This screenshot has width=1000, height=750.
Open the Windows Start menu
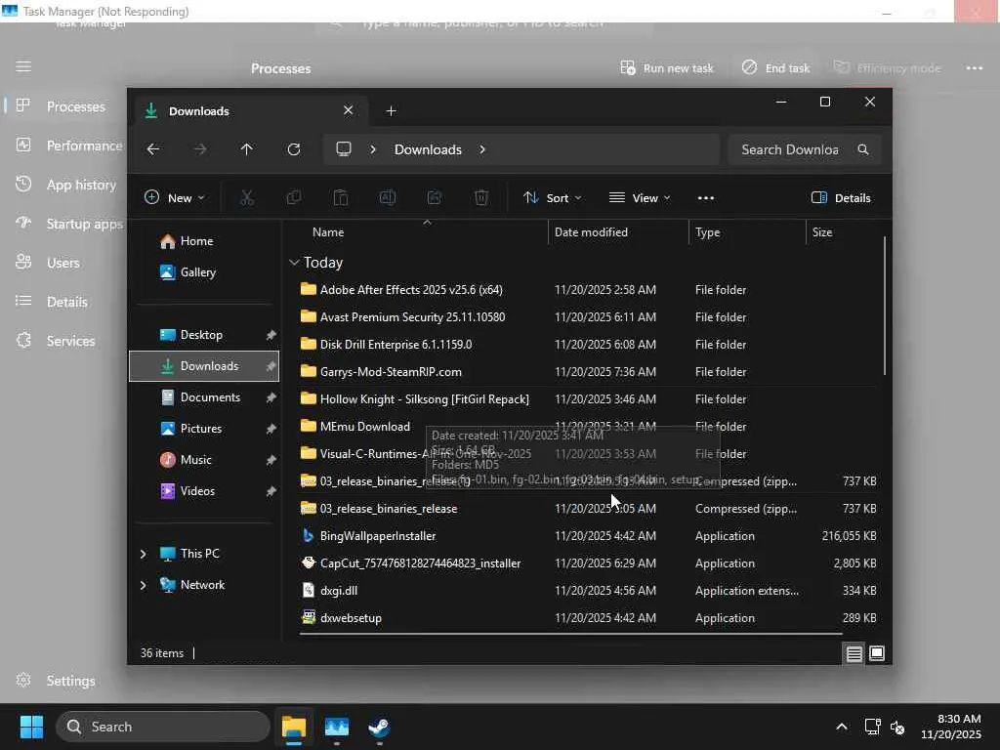tap(31, 727)
